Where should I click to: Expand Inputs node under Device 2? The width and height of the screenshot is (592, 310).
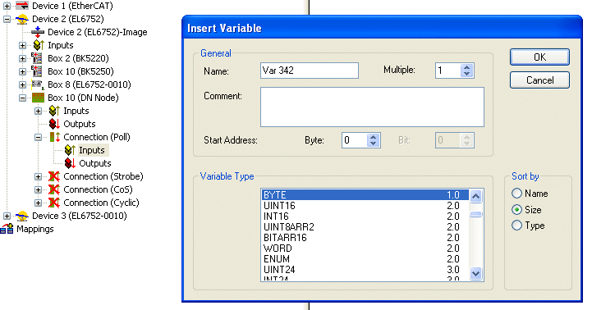pos(23,46)
